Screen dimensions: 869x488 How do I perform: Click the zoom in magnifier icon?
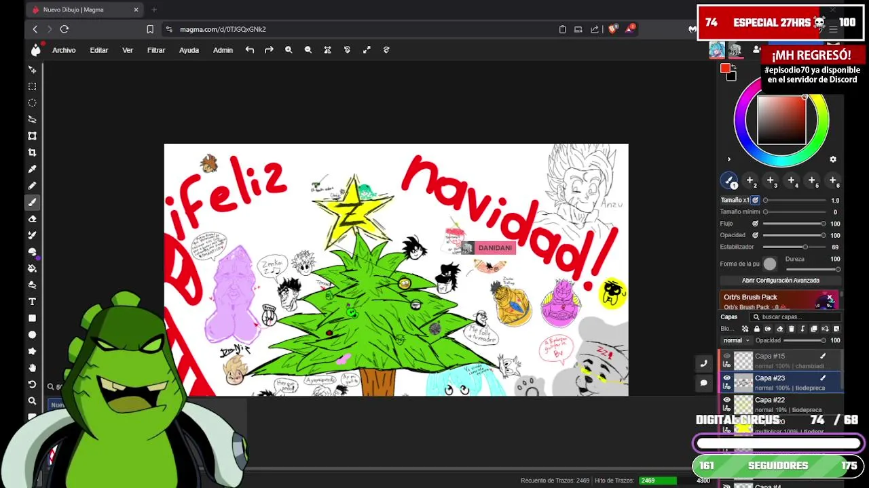click(x=289, y=49)
